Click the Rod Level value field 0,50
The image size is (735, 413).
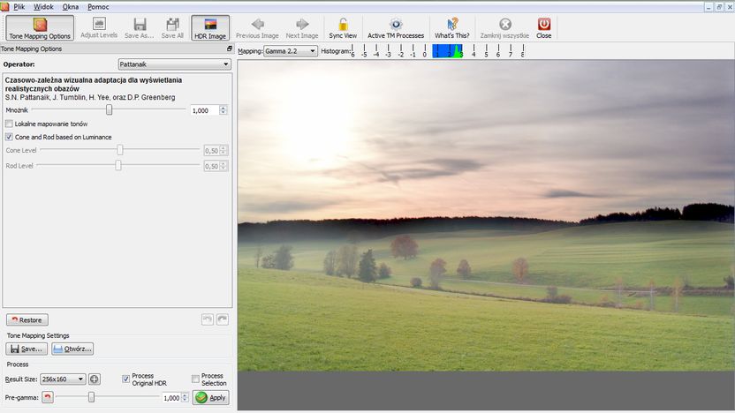[x=211, y=166]
